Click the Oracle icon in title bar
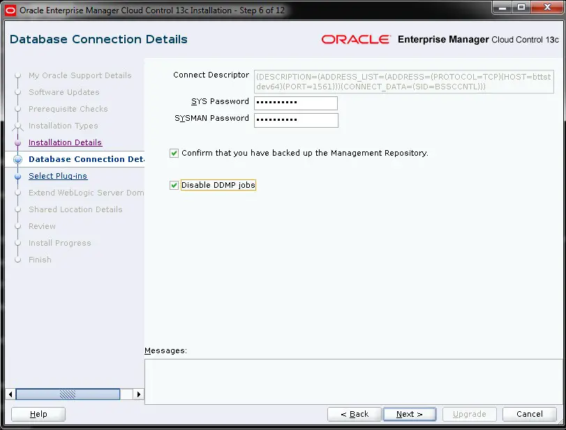The width and height of the screenshot is (566, 430). click(10, 10)
